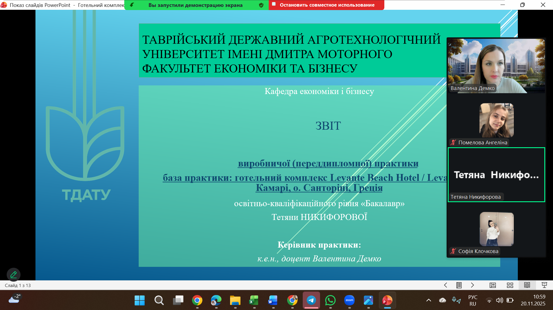Go to the next slide arrow

(x=472, y=285)
